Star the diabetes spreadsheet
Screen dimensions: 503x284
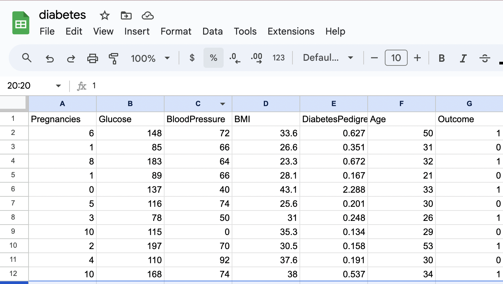click(104, 15)
